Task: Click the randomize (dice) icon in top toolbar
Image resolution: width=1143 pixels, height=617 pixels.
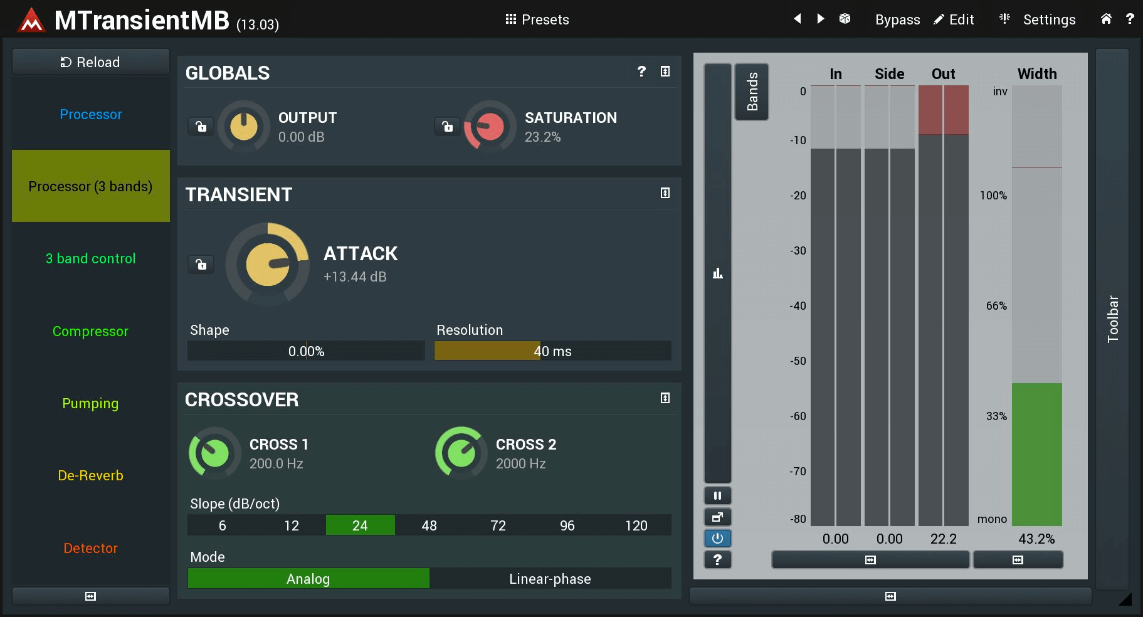Action: (x=844, y=19)
